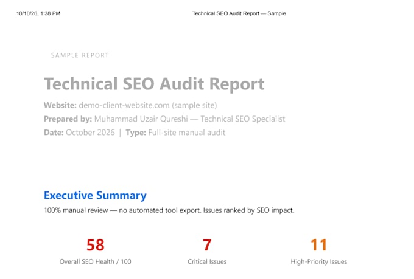
Task: Click the 'Prepared by: Muhammad Uzair Qureshi' line
Action: coord(164,119)
